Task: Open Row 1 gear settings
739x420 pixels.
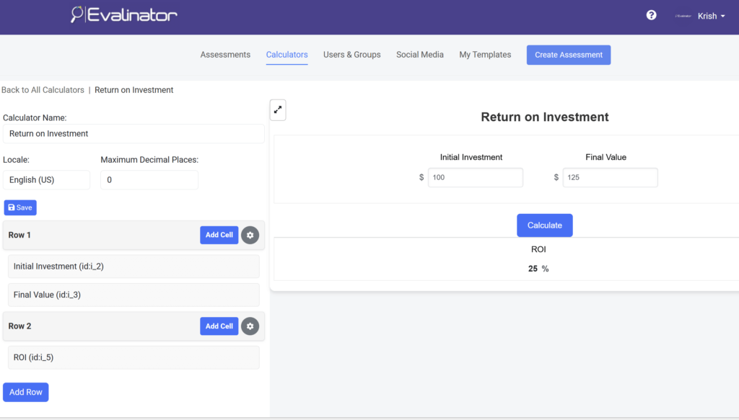Action: point(250,235)
